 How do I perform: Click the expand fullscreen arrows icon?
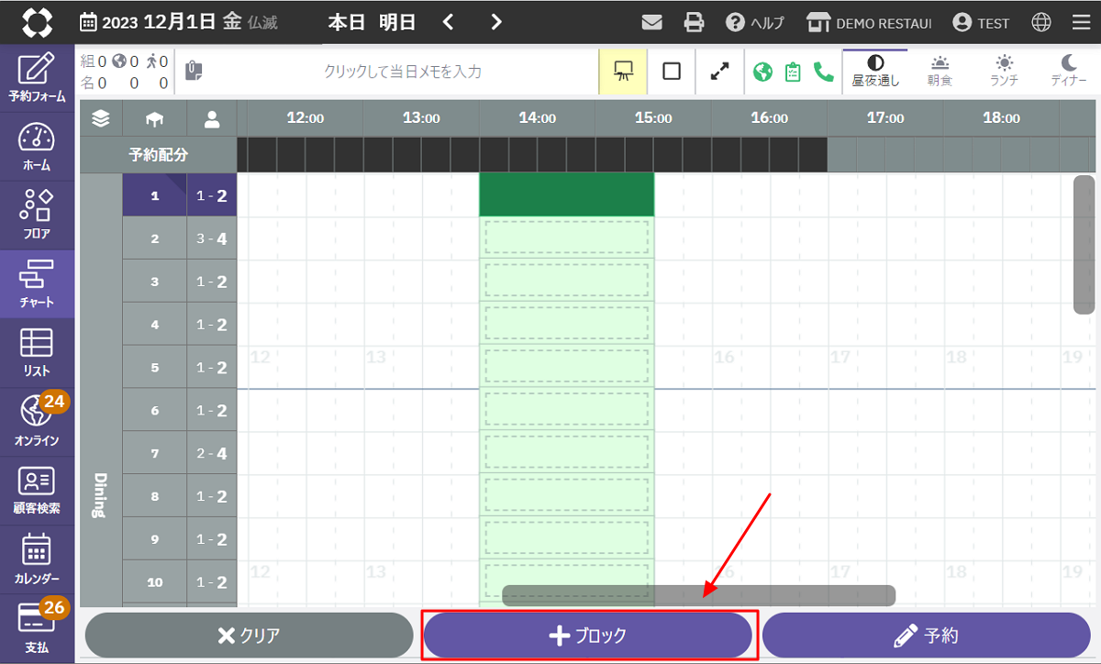pyautogui.click(x=720, y=71)
